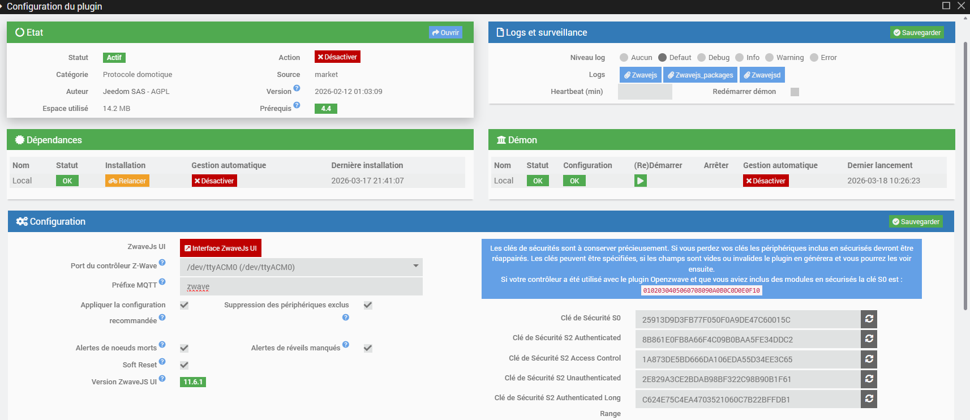Deactivate the plugin in the Etat panel
This screenshot has height=420, width=970.
(337, 57)
